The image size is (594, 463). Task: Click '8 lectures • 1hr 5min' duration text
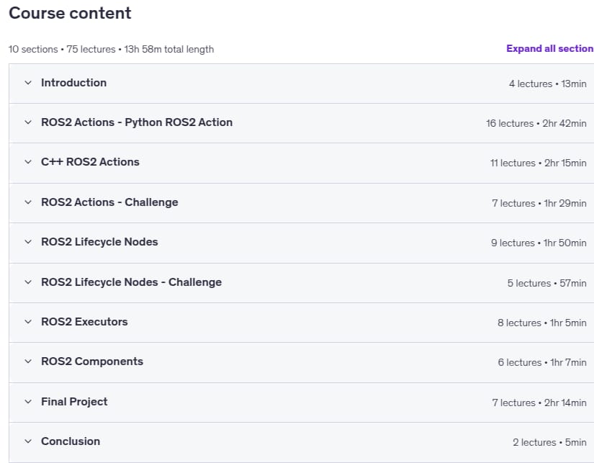[541, 323]
